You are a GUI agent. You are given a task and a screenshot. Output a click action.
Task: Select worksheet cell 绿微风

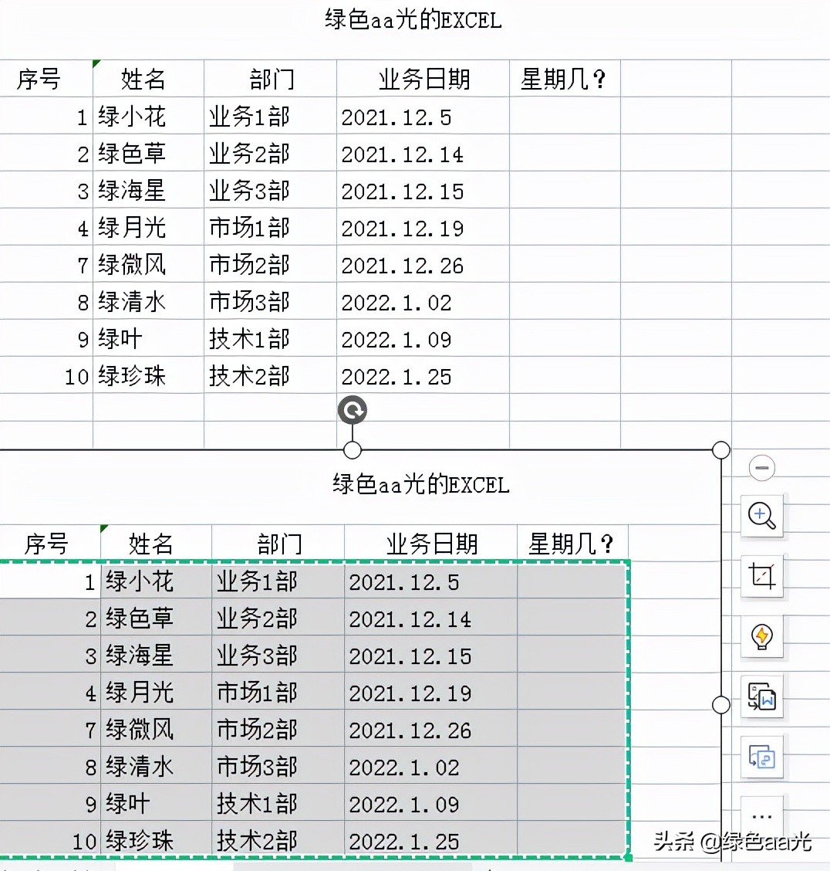(x=148, y=264)
